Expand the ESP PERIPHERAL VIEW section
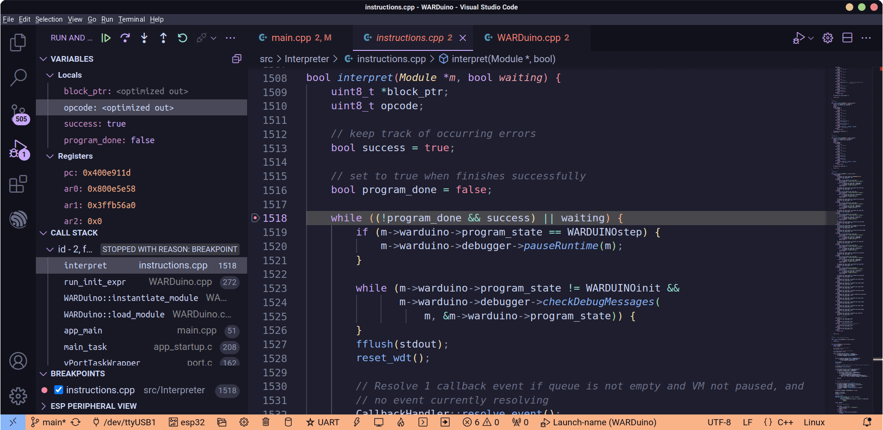The height and width of the screenshot is (430, 883). point(43,406)
